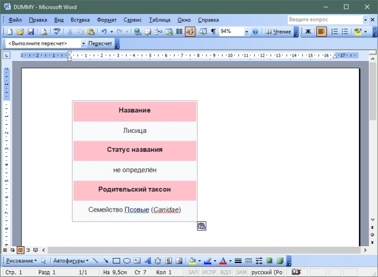Click the Paste clipboard toolbar icon
The height and width of the screenshot is (277, 378).
[x=91, y=31]
